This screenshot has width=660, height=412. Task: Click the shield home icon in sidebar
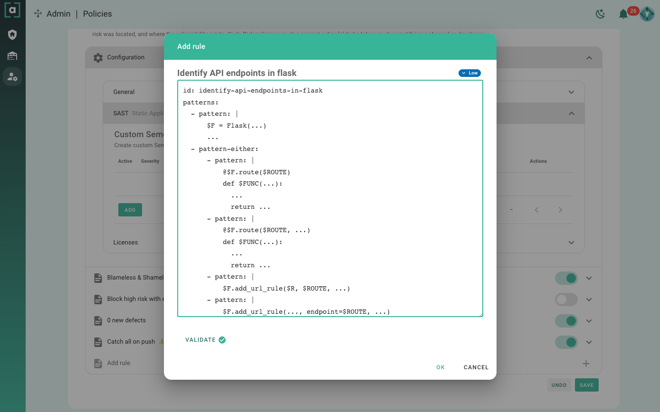[x=12, y=35]
